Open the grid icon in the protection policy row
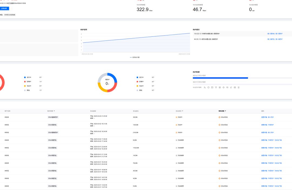Image resolution: width=292 pixels, height=190 pixels. [220, 87]
